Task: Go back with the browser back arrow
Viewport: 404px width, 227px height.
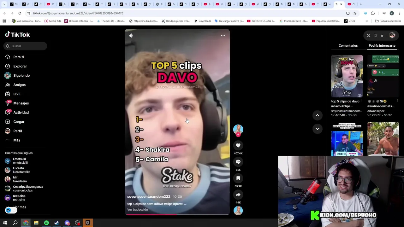Action: [x=4, y=13]
